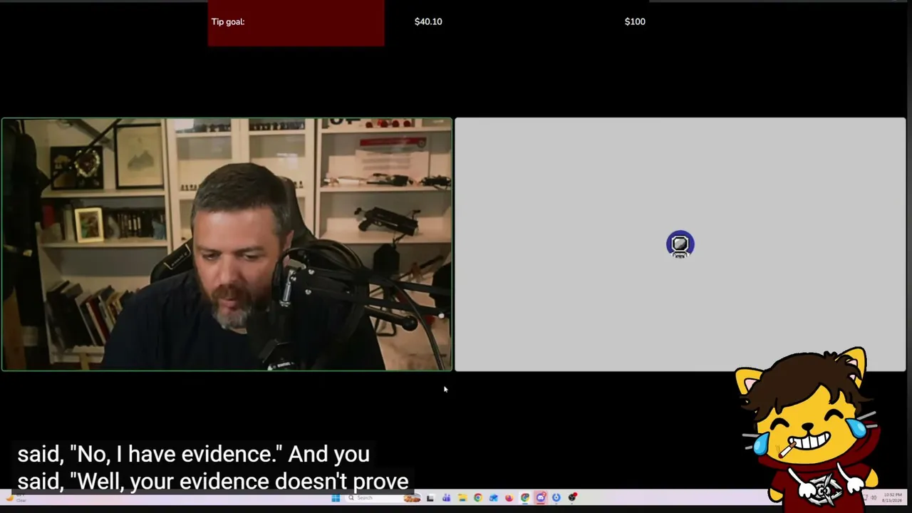
Task: Click the red Tip goal progress bar
Action: (x=296, y=23)
